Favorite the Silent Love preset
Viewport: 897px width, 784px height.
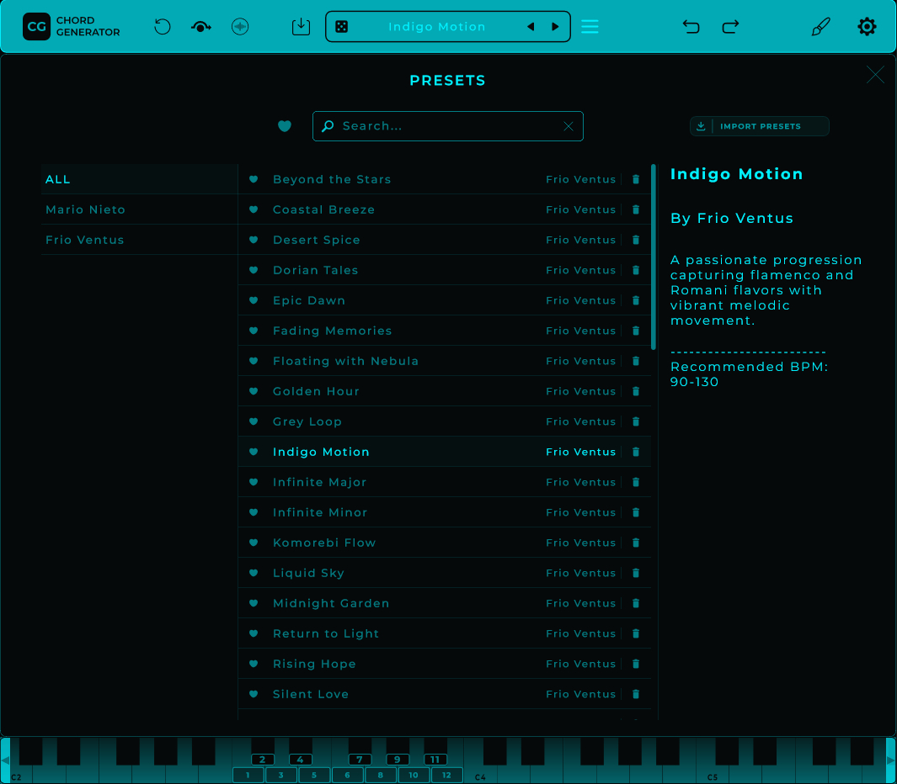pos(254,694)
